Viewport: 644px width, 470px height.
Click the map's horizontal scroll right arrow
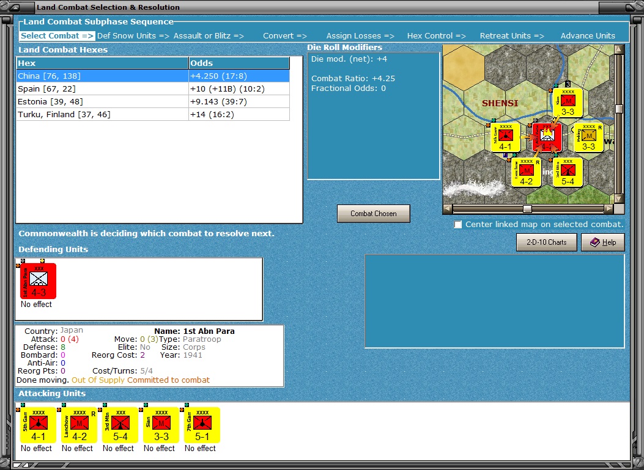point(609,209)
